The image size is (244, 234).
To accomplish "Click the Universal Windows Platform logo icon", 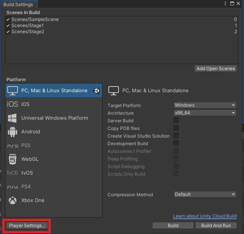I will (12, 118).
